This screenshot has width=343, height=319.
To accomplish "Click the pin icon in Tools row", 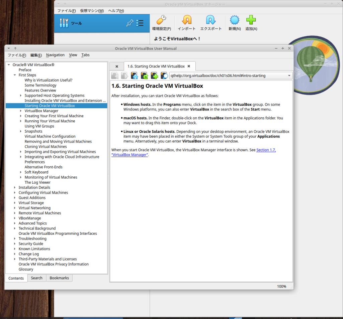I will (130, 23).
